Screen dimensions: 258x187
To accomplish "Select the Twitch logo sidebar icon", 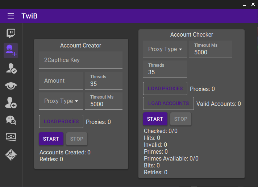I will pyautogui.click(x=11, y=33).
